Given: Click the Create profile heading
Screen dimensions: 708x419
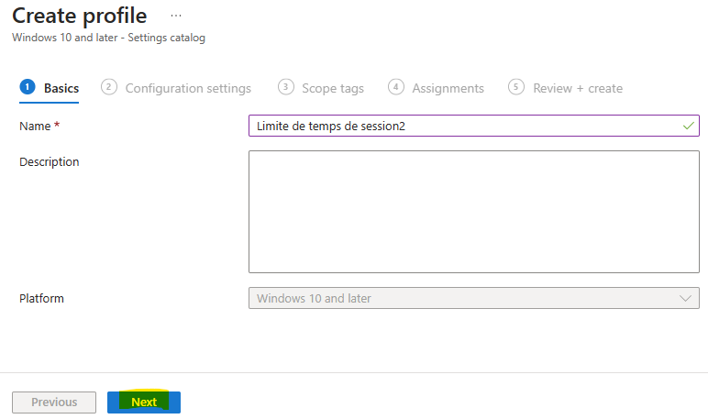Looking at the screenshot, I should click(80, 17).
